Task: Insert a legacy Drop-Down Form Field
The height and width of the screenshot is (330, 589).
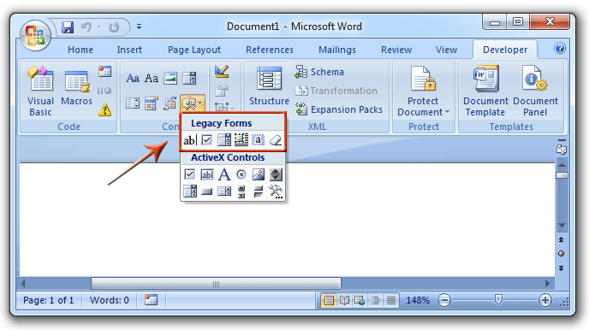Action: [x=224, y=140]
